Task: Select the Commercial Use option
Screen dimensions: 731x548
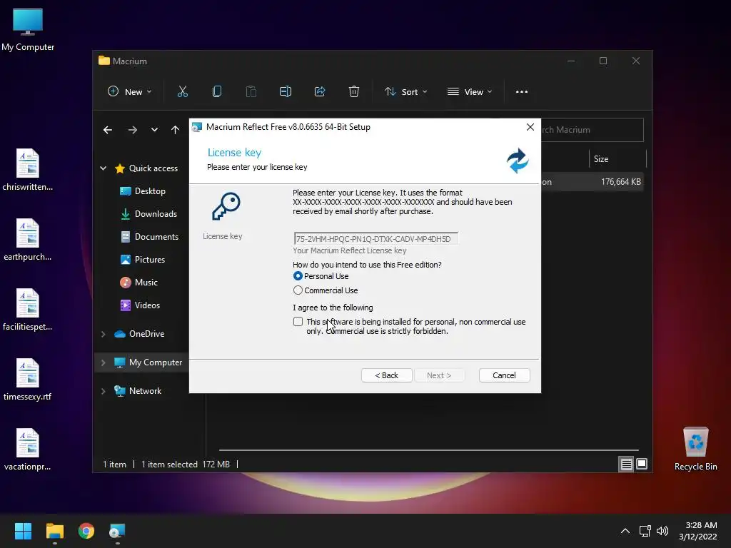Action: pos(298,290)
